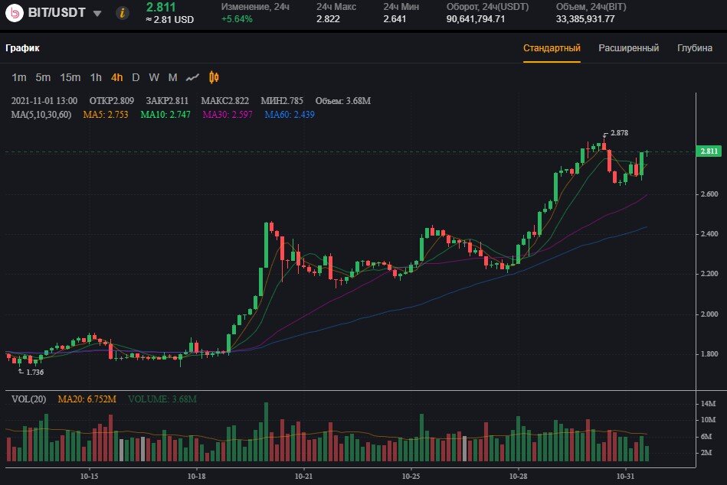The height and width of the screenshot is (485, 727).
Task: Click the 14M volume axis label
Action: click(x=708, y=404)
